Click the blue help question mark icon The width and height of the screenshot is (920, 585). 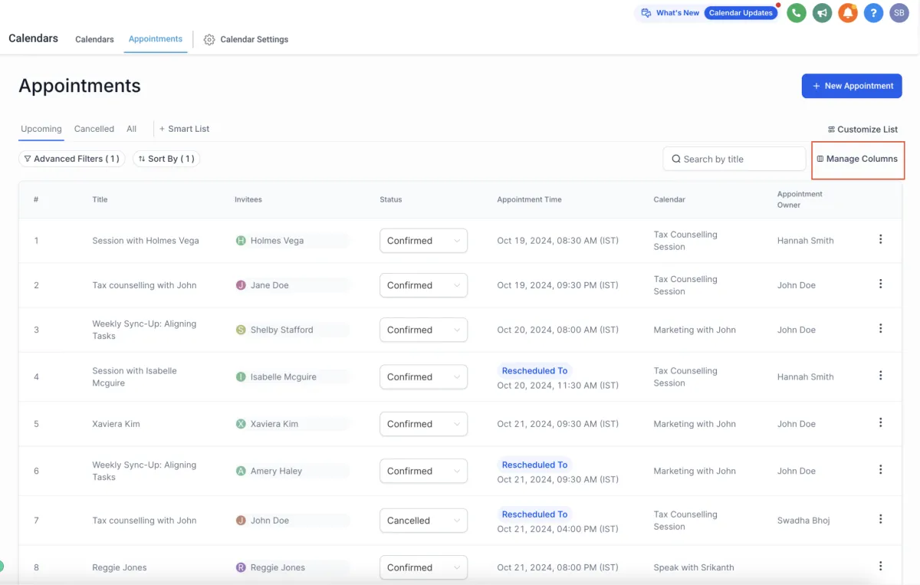pyautogui.click(x=873, y=13)
